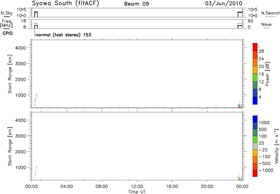Click Velocity colorbar value '500'
Image resolution: width=280 pixels, height=194 pixels.
(x=263, y=129)
